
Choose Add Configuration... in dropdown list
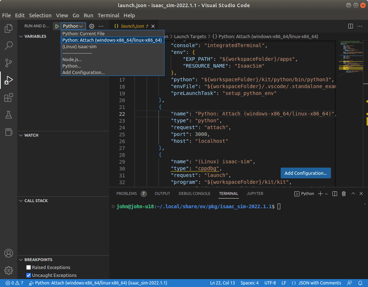pos(112,73)
